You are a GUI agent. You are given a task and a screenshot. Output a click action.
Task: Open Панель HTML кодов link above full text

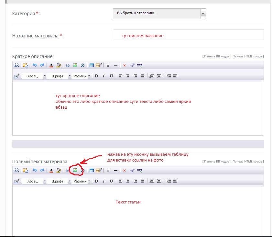(247, 162)
